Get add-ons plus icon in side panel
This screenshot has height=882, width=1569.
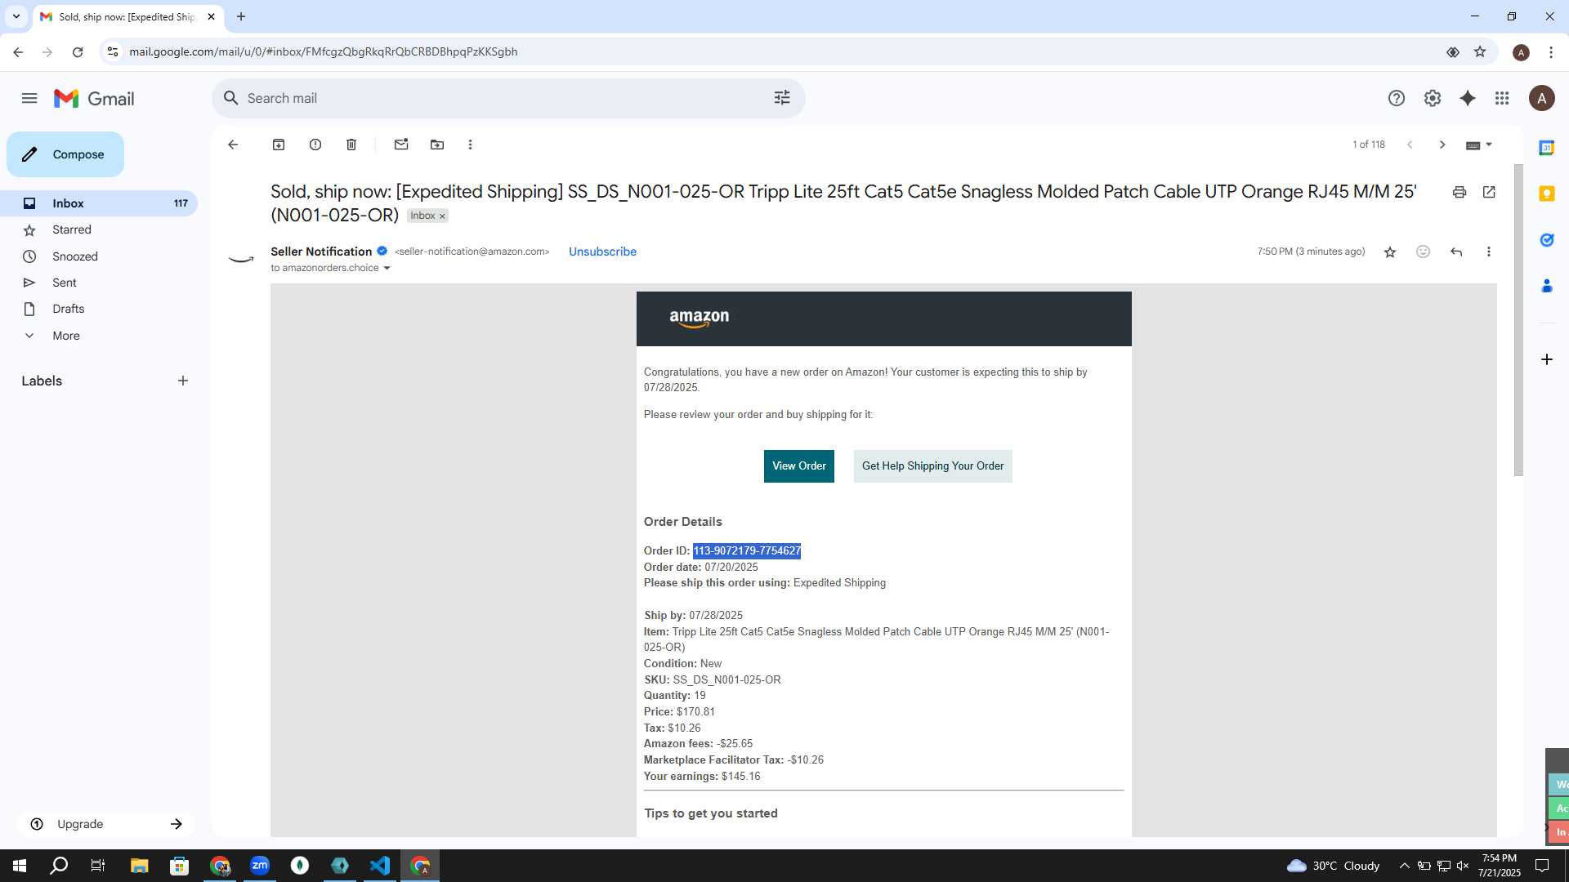coord(1546,359)
